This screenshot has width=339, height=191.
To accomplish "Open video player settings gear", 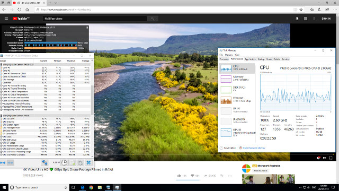I will (x=318, y=158).
